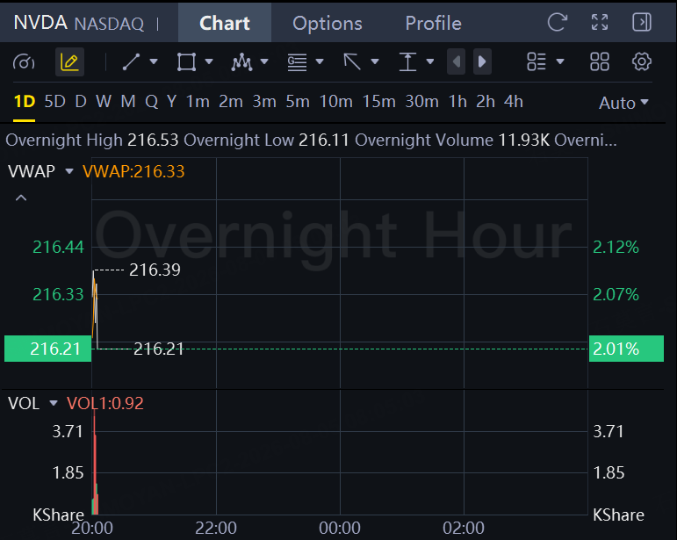677x540 pixels.
Task: Open the indicator gauge tool
Action: point(24,62)
